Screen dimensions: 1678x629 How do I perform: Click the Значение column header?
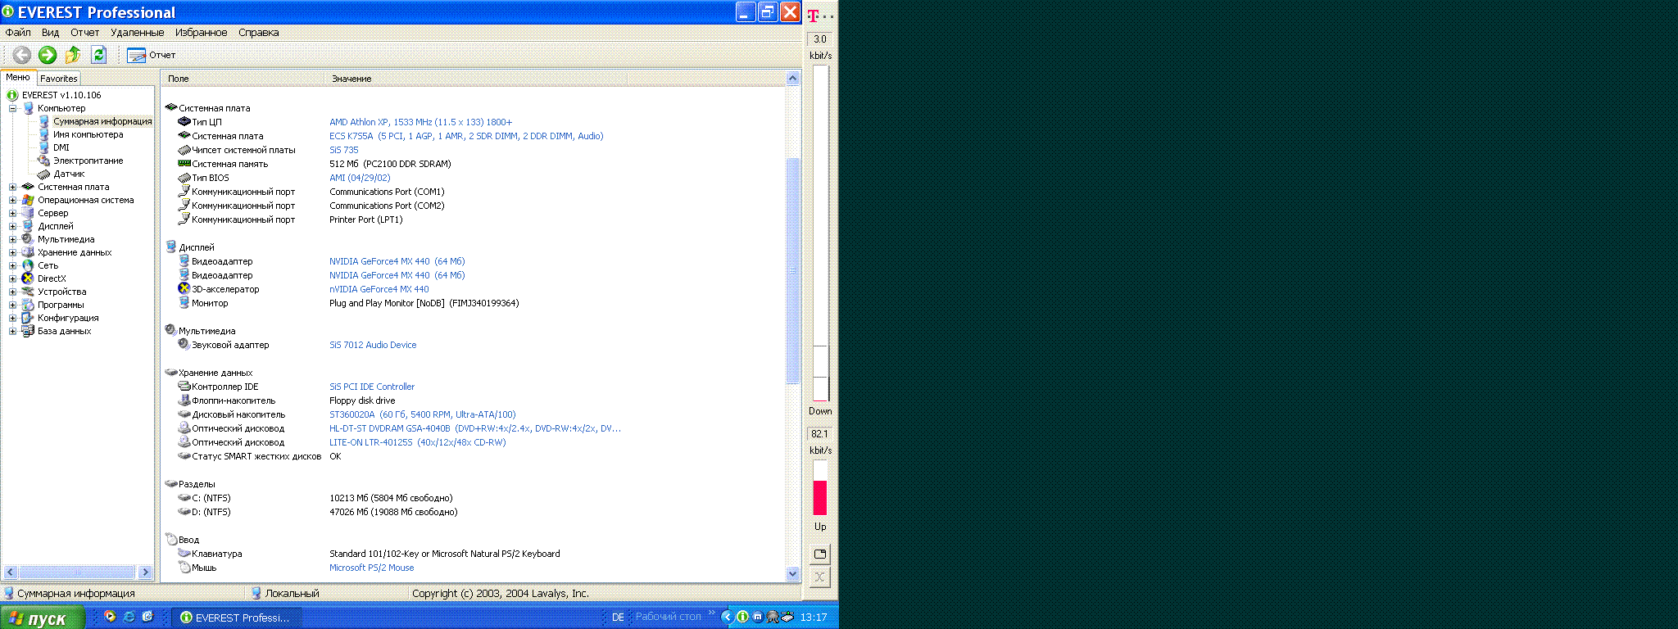[475, 79]
